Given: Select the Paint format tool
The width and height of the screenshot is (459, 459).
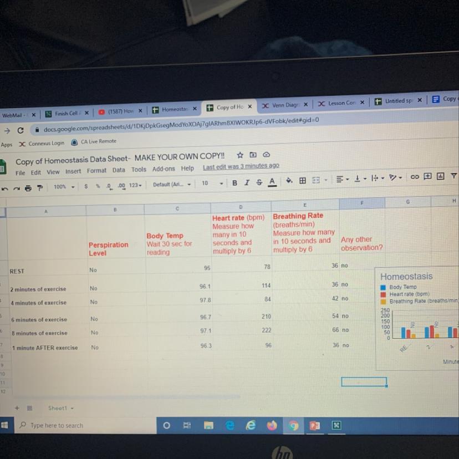Looking at the screenshot, I should pos(40,187).
